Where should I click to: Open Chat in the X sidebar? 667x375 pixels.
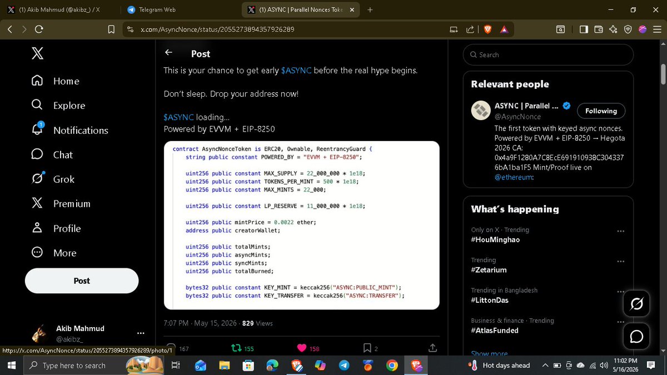(52, 154)
